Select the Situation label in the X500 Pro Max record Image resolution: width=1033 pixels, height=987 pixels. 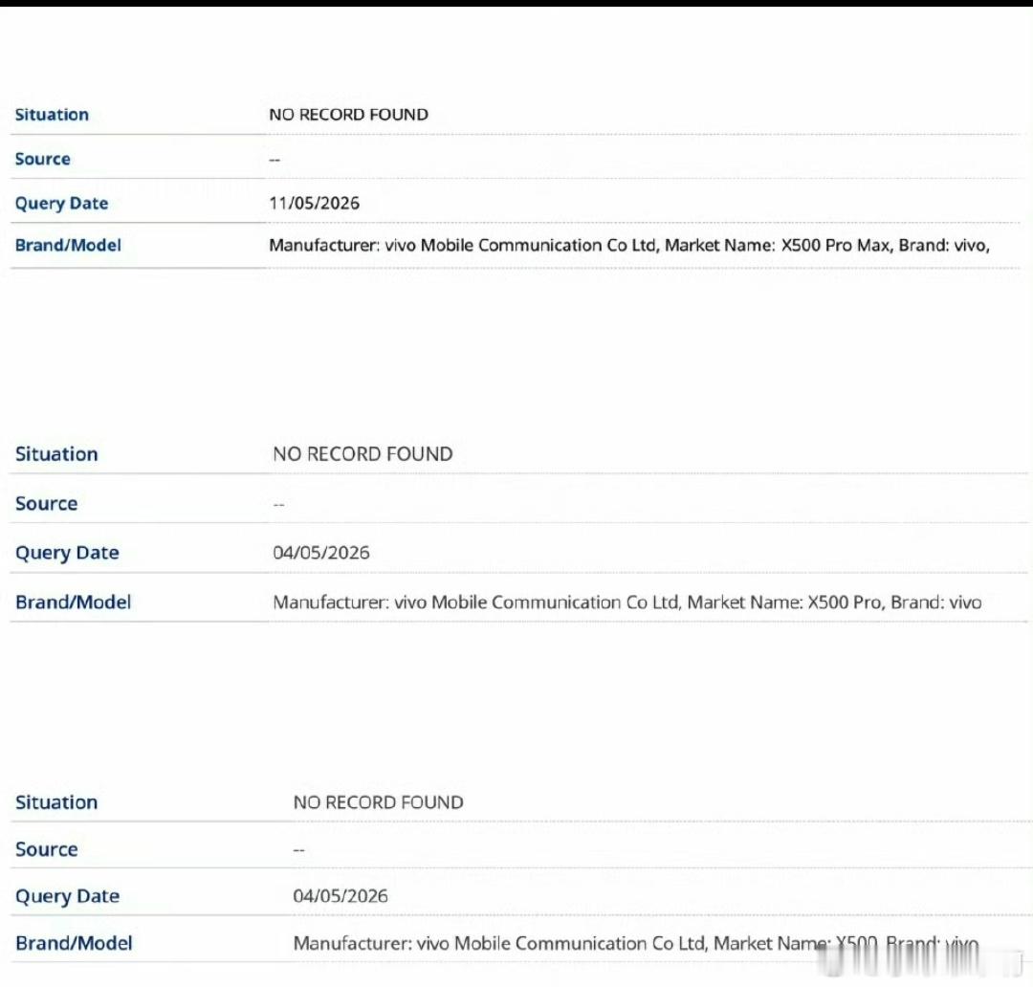(52, 115)
